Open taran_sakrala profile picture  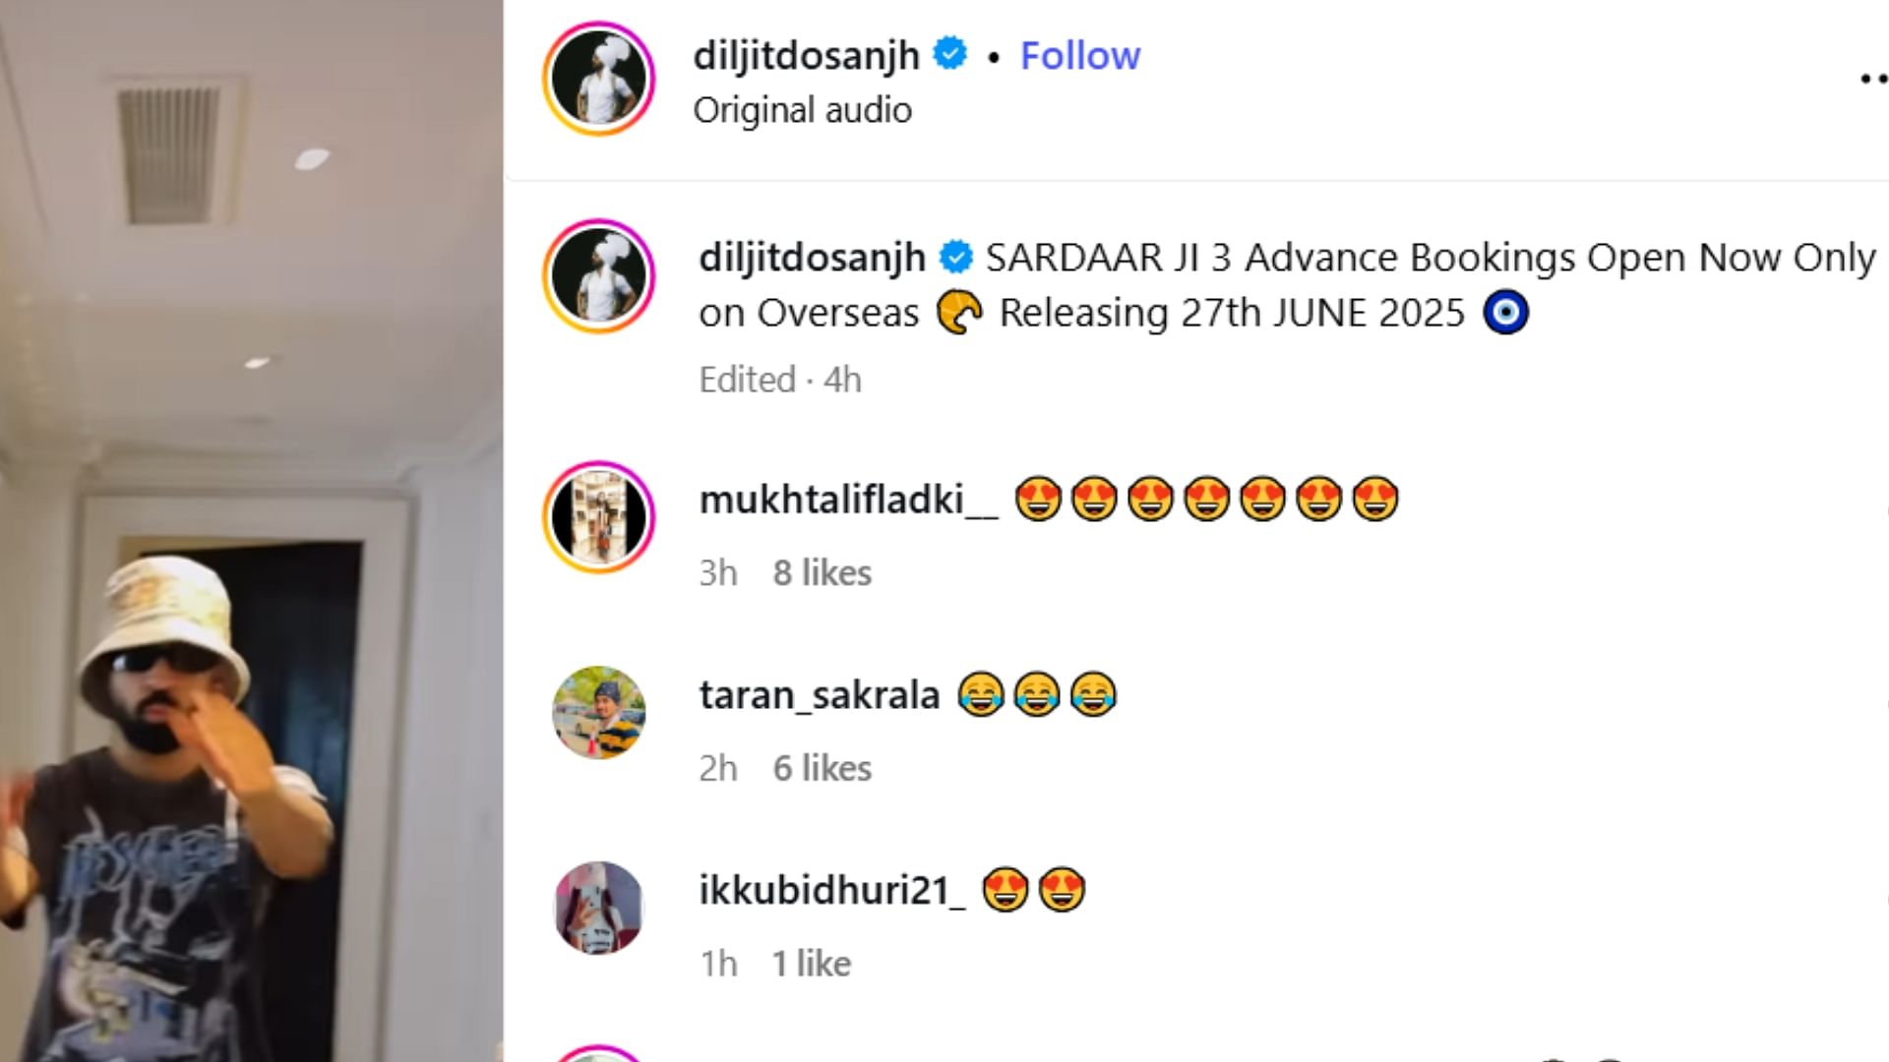pos(598,713)
